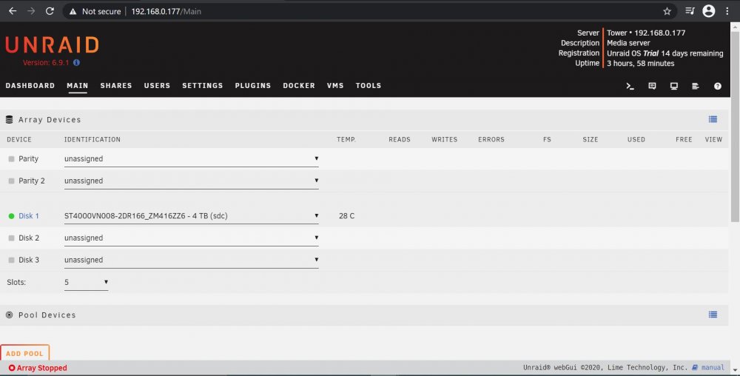Open the browser profile icon
Viewport: 740px width, 376px height.
pos(708,11)
